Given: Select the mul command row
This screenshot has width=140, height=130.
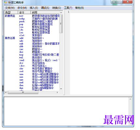Looking at the screenshot, I should [x=32, y=57].
